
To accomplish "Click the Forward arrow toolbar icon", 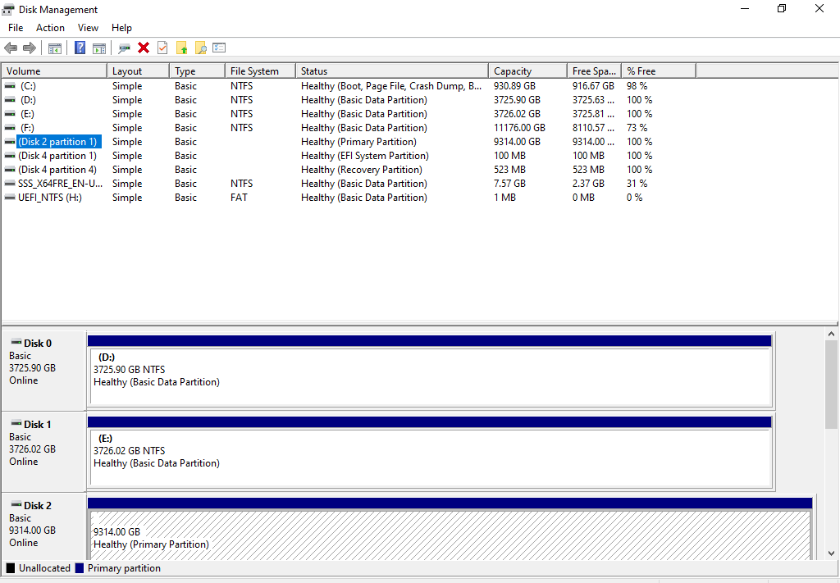I will pos(30,48).
